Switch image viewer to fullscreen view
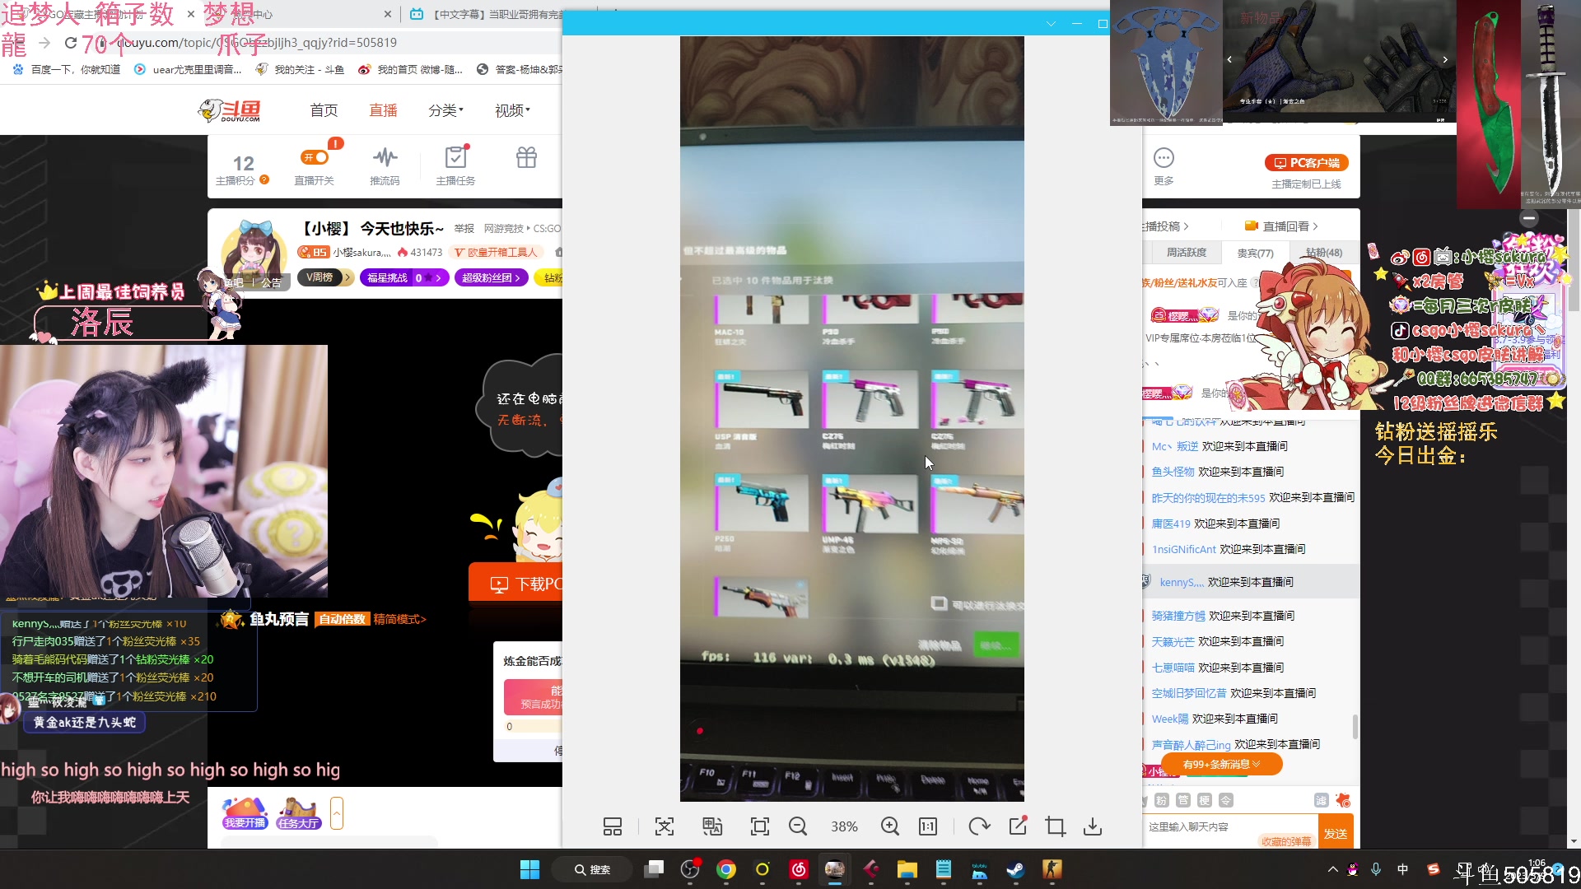Image resolution: width=1581 pixels, height=889 pixels. pyautogui.click(x=759, y=826)
